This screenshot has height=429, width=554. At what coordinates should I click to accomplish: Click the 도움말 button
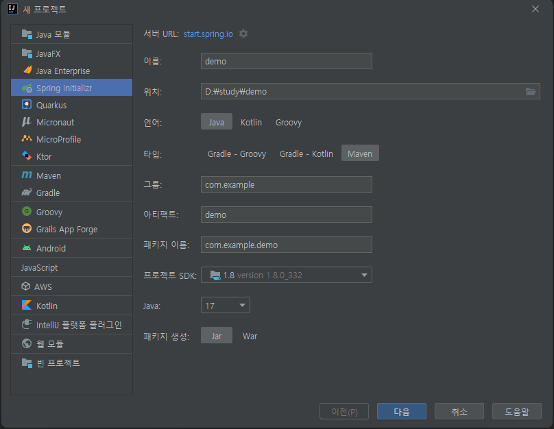pos(517,411)
